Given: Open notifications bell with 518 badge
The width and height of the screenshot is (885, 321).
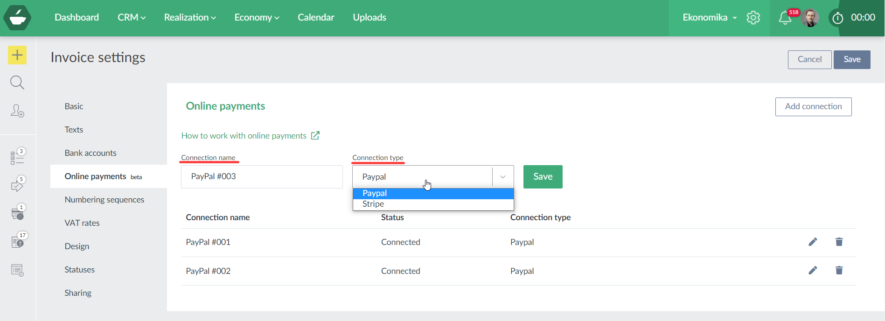Looking at the screenshot, I should 785,18.
